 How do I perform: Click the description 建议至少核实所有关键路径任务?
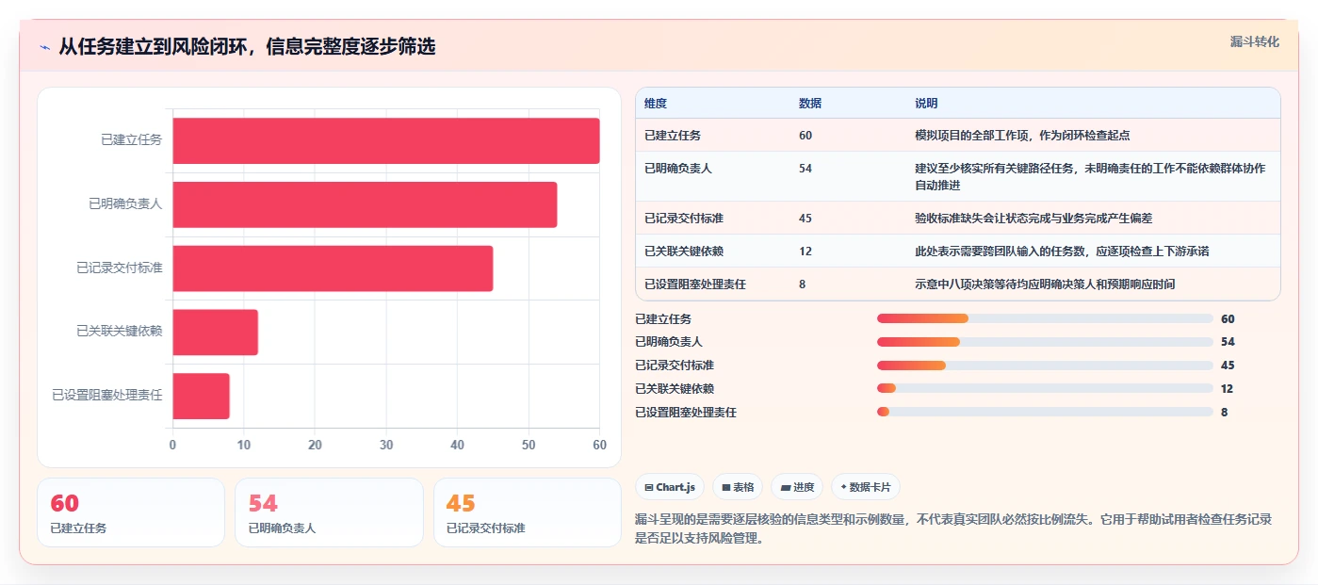pos(1090,176)
